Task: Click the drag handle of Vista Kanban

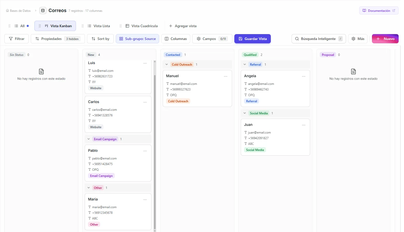Action: pos(40,26)
